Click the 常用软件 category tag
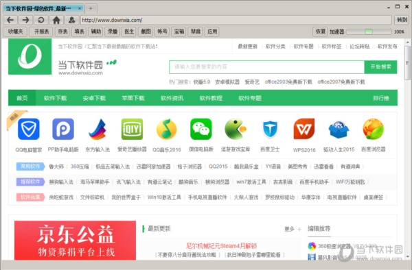This screenshot has width=412, height=270. pos(30,167)
